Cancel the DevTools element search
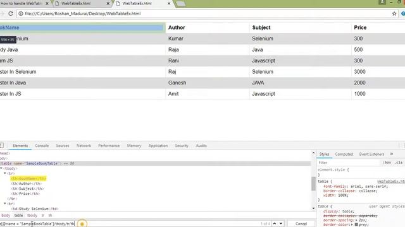This screenshot has width=405, height=227. coord(301,224)
